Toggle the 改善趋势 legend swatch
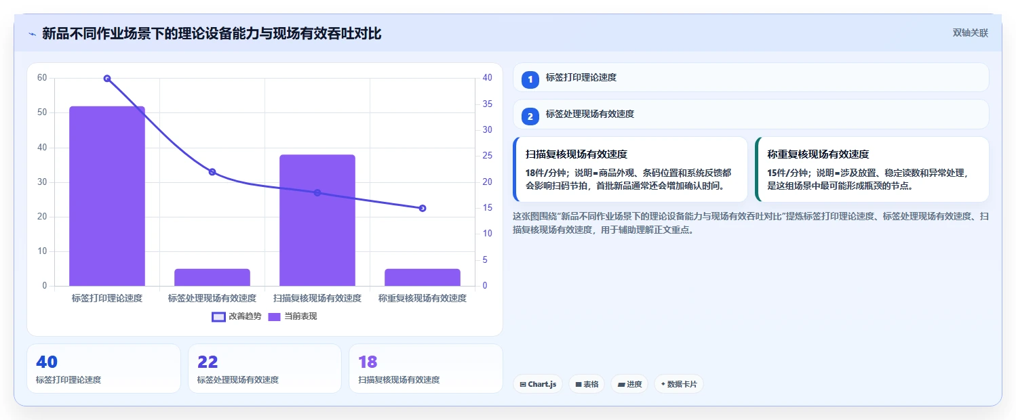 tap(218, 316)
